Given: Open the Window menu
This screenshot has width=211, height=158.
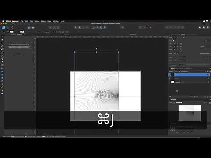Looking at the screenshot, I should coord(56,21).
